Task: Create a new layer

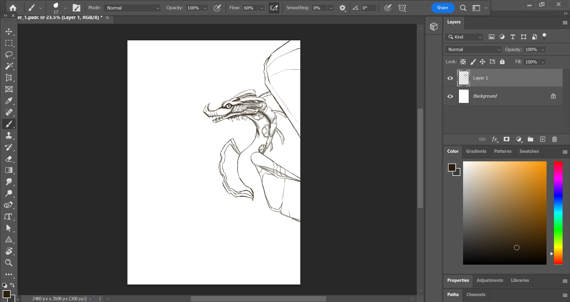Action: [542, 139]
